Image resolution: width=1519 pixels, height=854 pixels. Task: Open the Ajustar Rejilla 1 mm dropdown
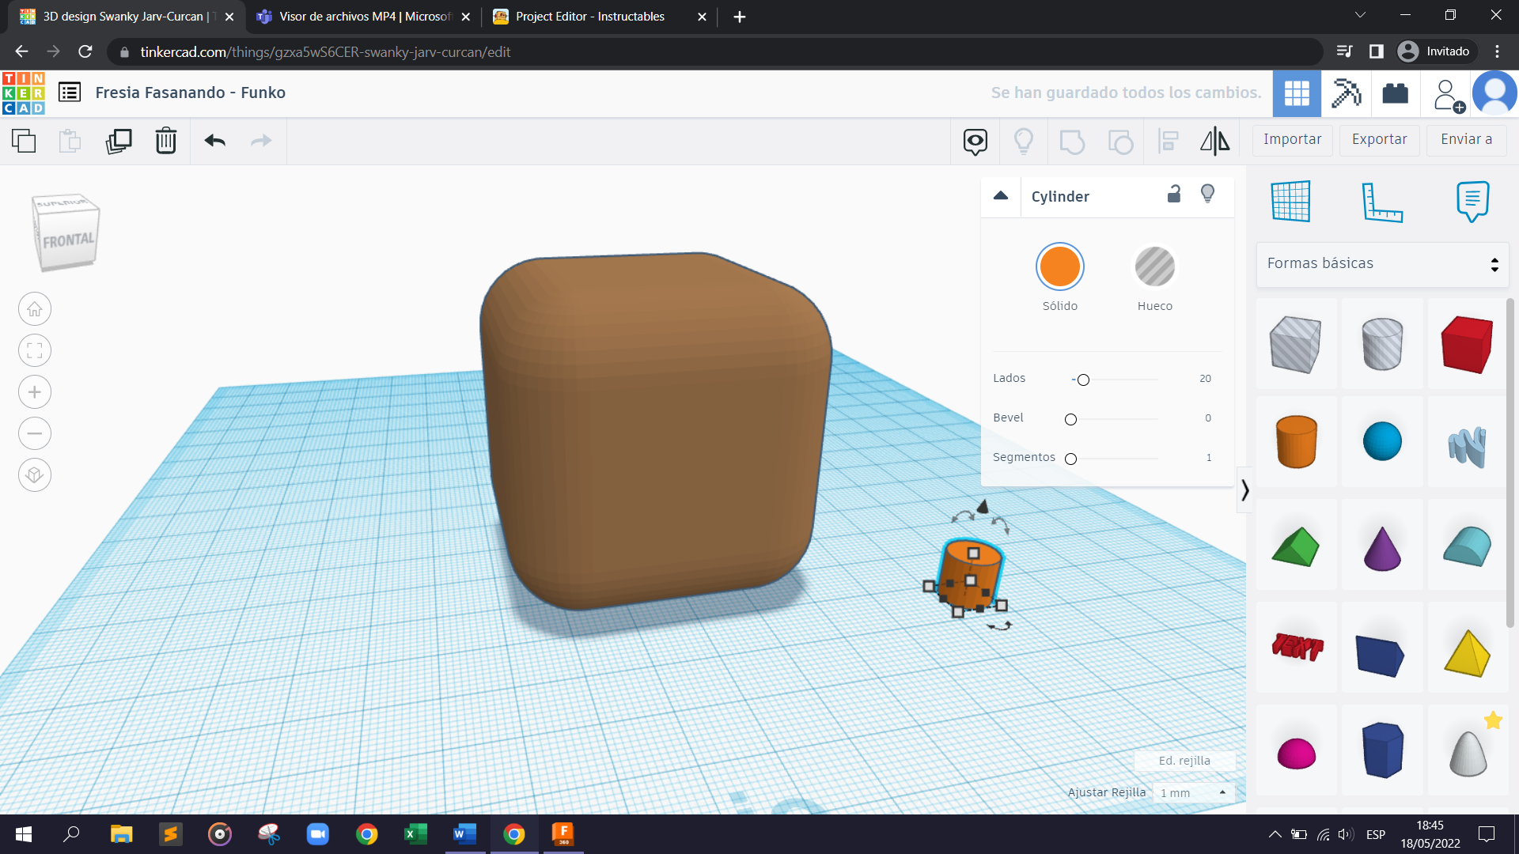(x=1193, y=792)
